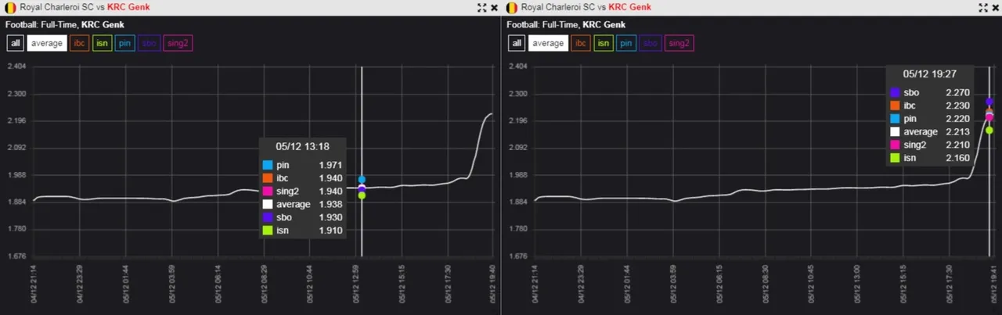Click the green isn data point on right chart
Image resolution: width=1002 pixels, height=315 pixels.
click(989, 131)
